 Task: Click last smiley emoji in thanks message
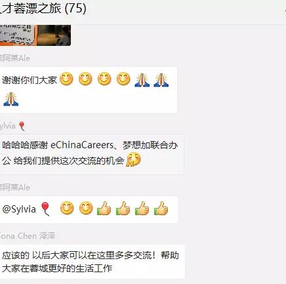pos(123,79)
